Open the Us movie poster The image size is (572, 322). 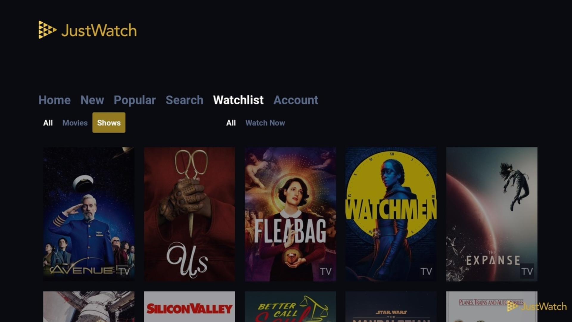(189, 214)
